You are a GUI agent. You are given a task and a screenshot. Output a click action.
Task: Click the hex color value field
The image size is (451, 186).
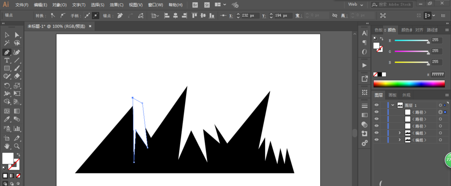[437, 74]
